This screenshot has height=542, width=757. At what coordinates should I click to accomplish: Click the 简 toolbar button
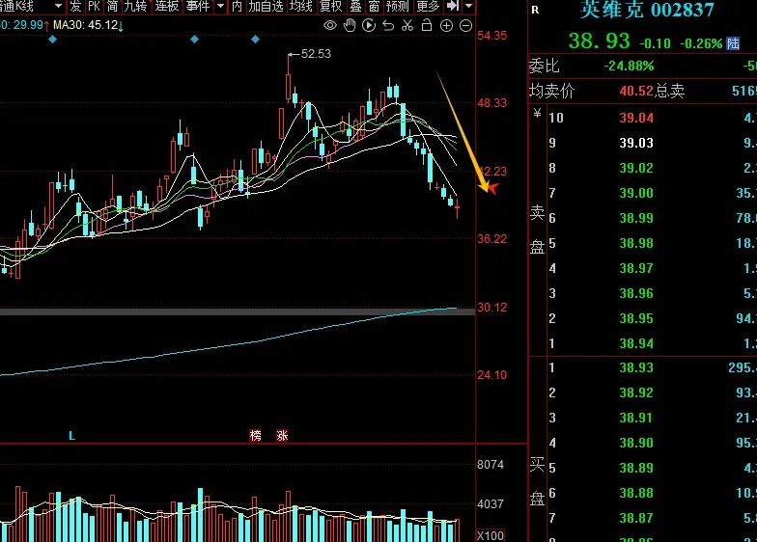[x=112, y=6]
